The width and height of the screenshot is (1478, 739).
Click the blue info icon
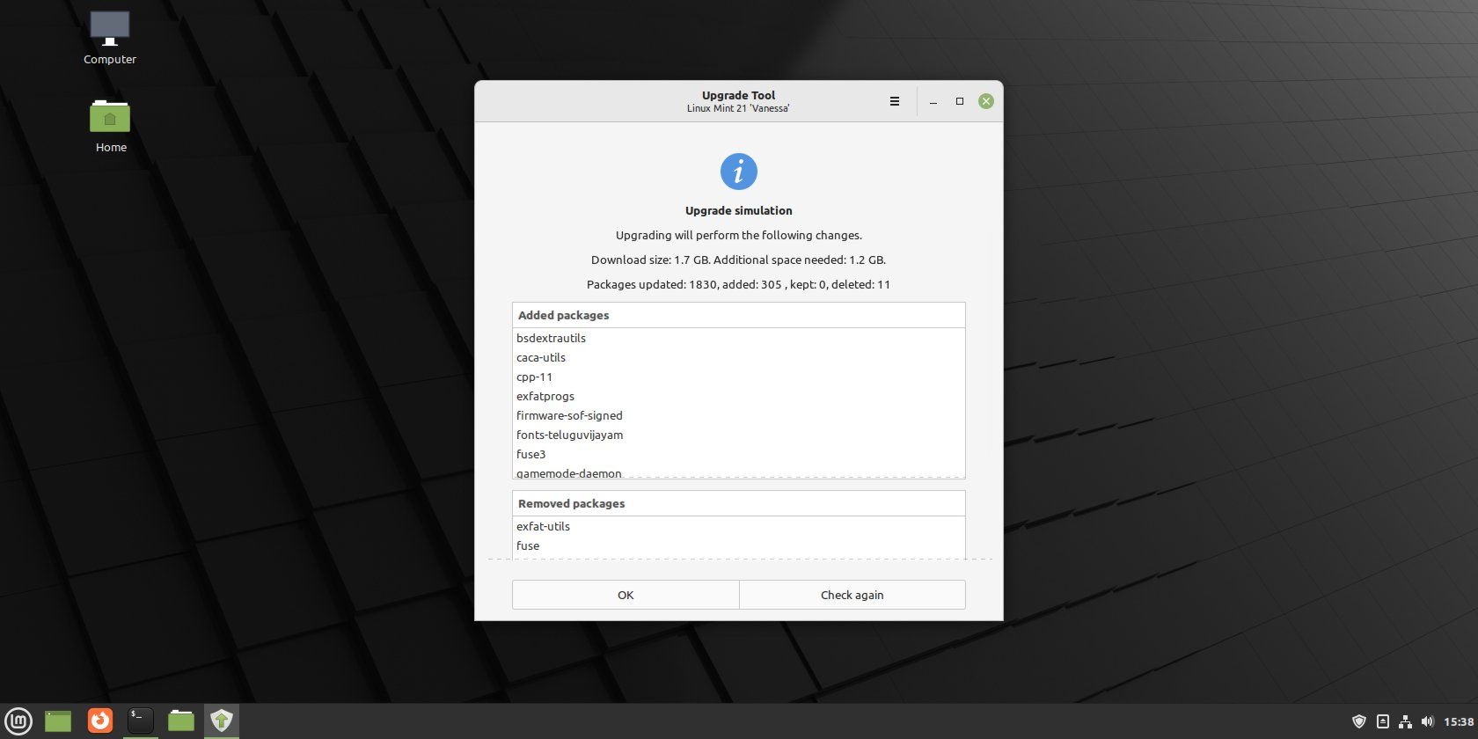[739, 172]
